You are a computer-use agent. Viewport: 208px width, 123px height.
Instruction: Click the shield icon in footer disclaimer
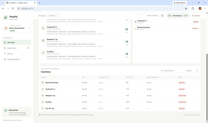pyautogui.click(x=40, y=115)
